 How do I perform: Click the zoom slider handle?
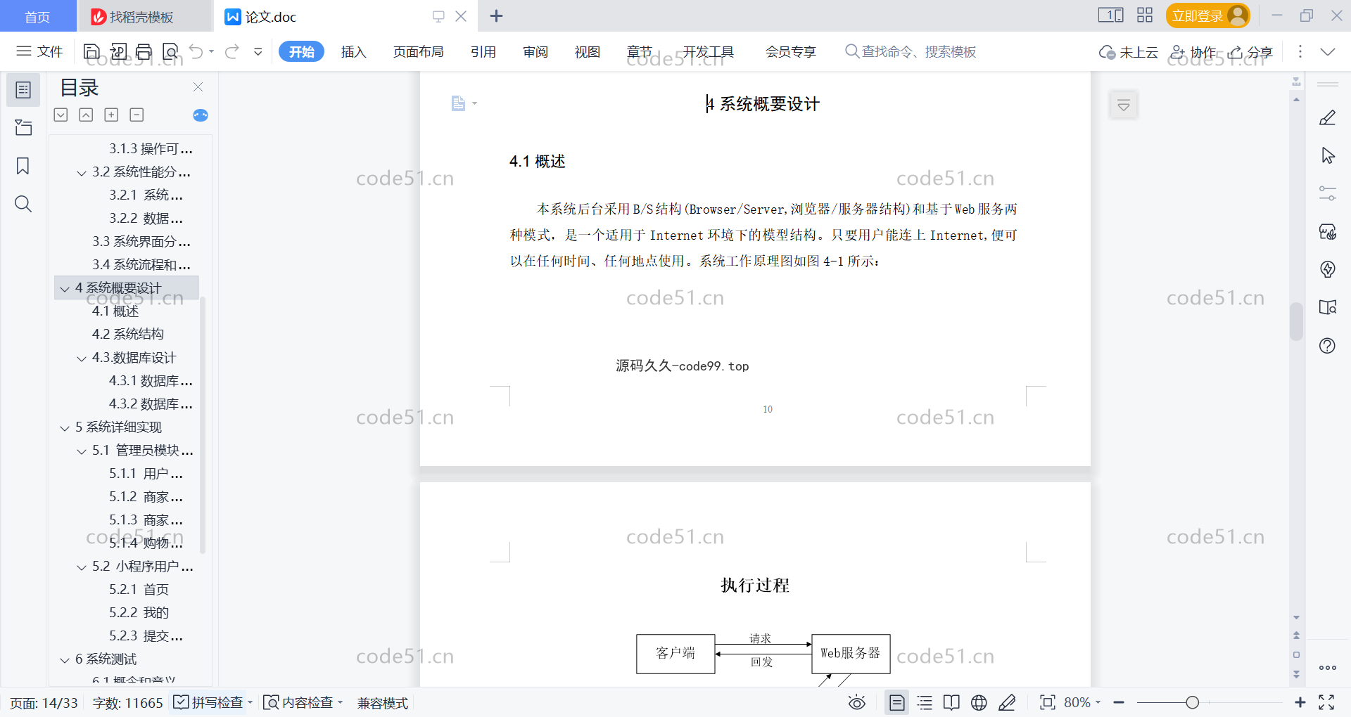point(1192,702)
